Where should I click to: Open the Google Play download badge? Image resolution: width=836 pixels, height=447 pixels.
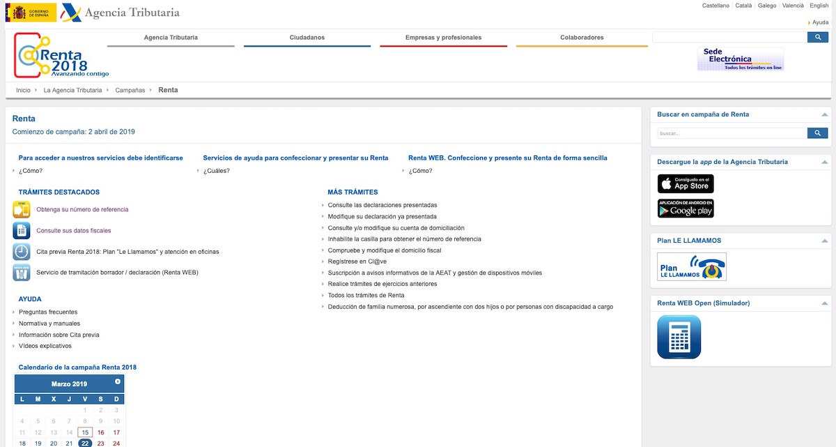tap(686, 209)
